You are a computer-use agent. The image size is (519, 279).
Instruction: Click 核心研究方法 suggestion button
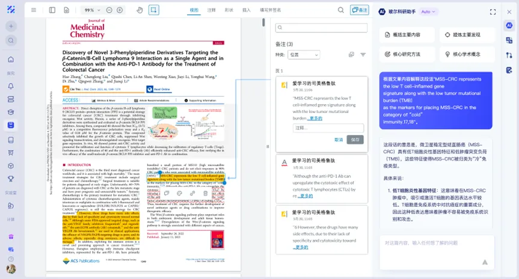tap(407, 54)
